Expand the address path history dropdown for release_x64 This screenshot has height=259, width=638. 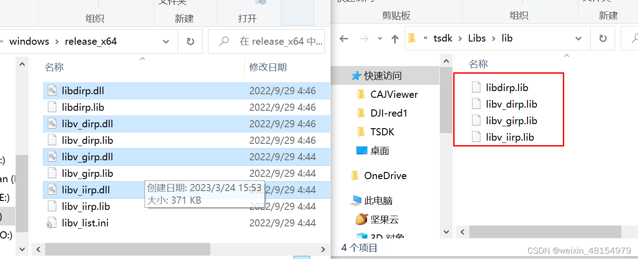(x=166, y=42)
